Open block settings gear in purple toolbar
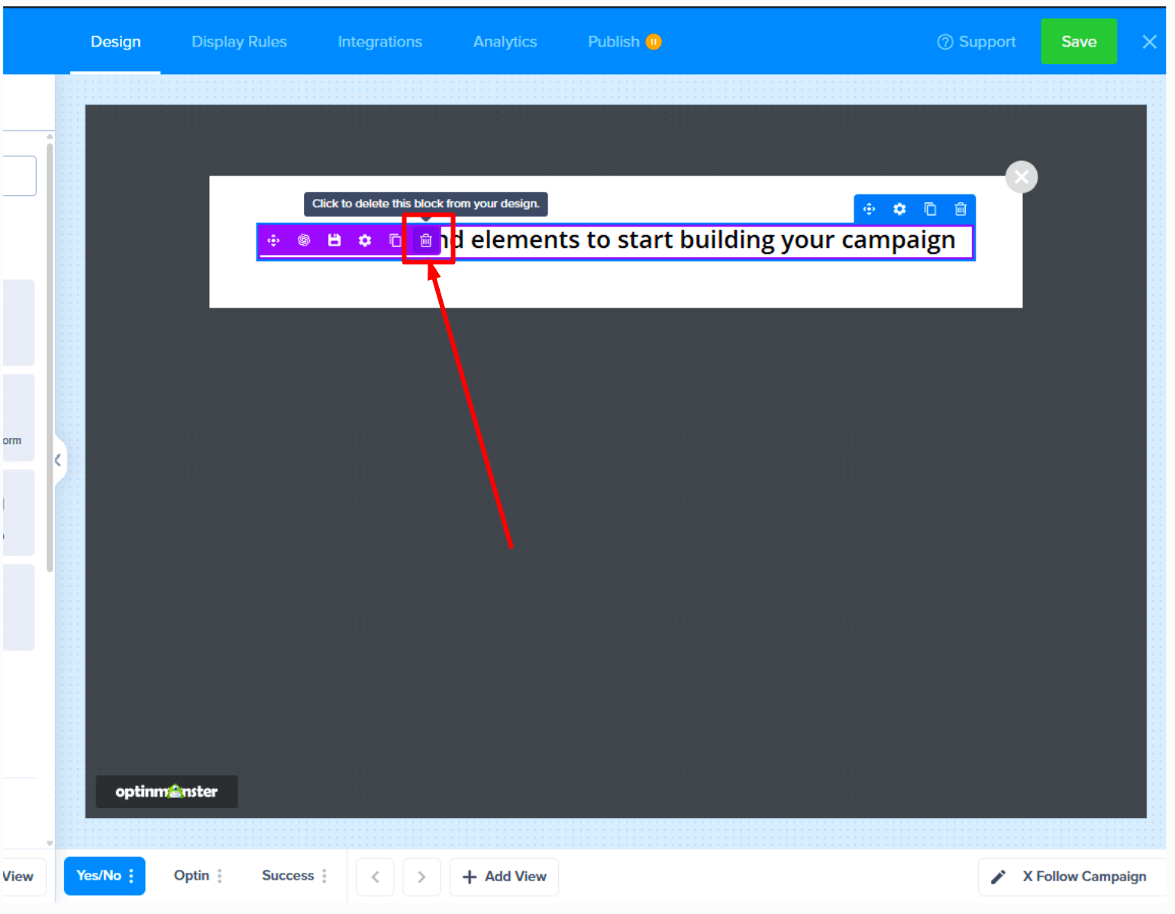 [365, 240]
